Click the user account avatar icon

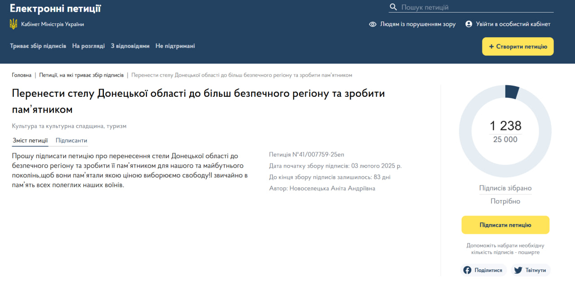pyautogui.click(x=469, y=24)
